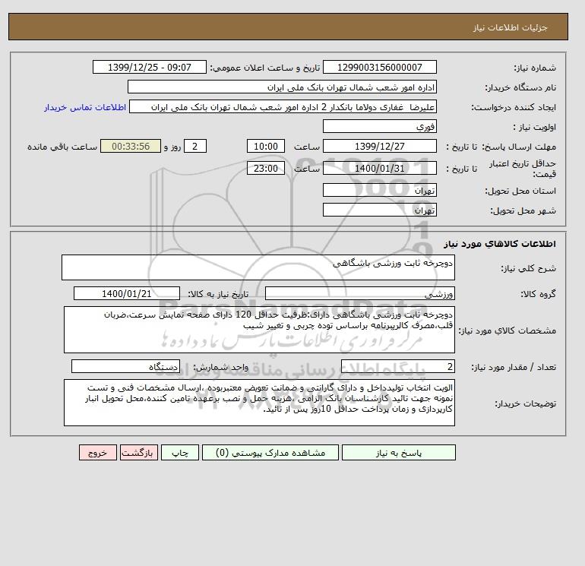Click the اطلاعات کالاهای مورد نیاز section heading
The width and height of the screenshot is (585, 566).
tap(500, 244)
